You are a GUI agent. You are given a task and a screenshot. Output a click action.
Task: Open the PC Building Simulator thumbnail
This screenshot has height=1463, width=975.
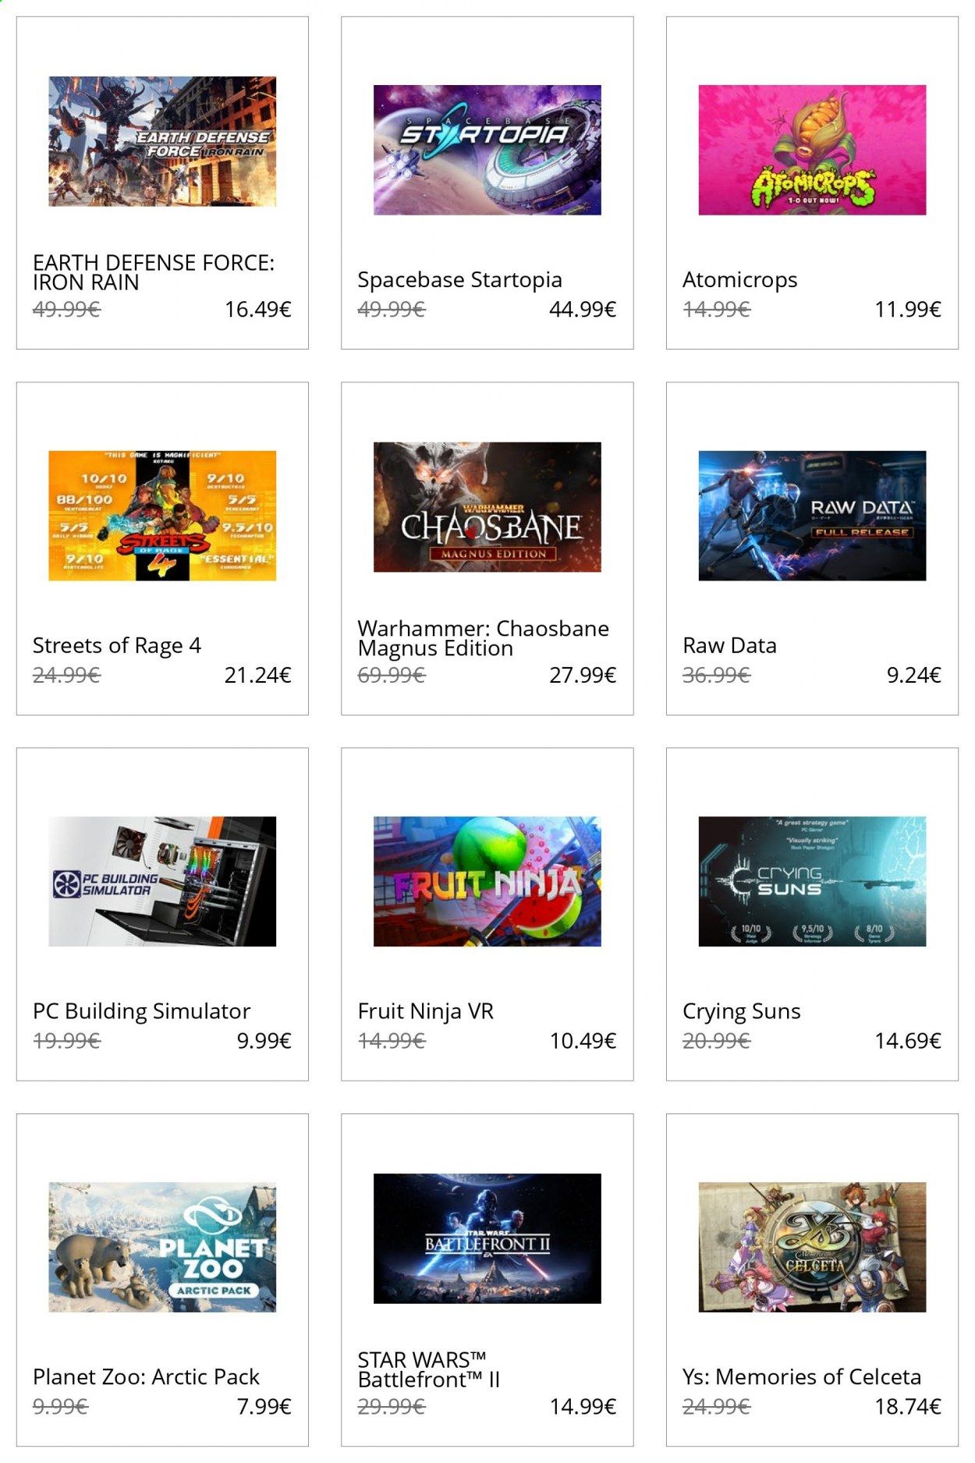162,882
